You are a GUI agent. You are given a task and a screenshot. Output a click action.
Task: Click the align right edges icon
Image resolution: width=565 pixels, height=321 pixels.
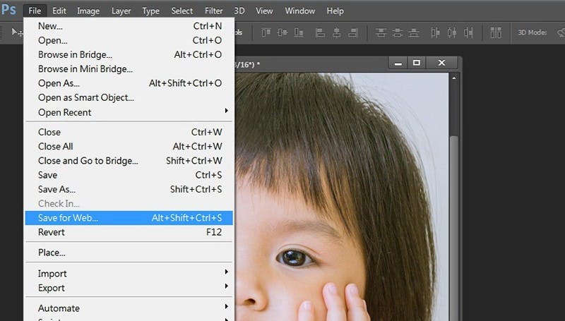click(x=352, y=32)
